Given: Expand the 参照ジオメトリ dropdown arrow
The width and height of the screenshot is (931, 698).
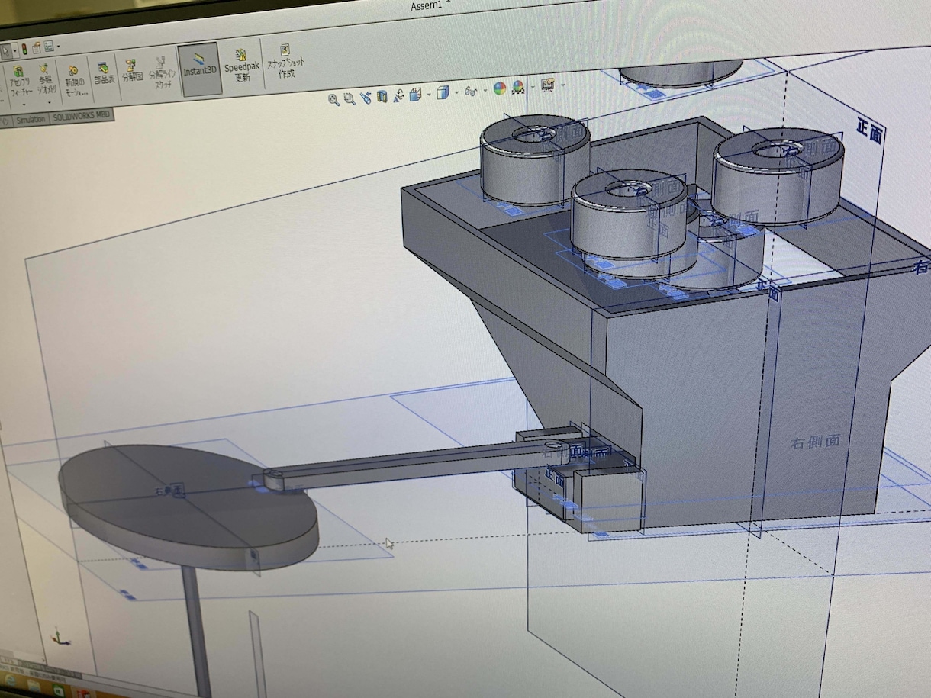Looking at the screenshot, I should click(x=50, y=102).
